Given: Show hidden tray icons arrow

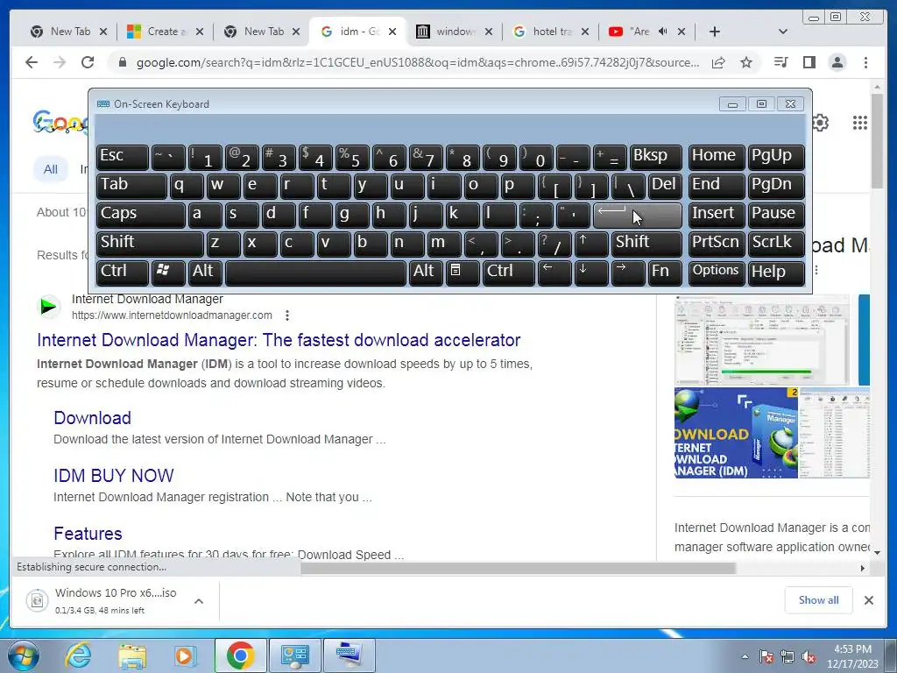Looking at the screenshot, I should [x=745, y=657].
